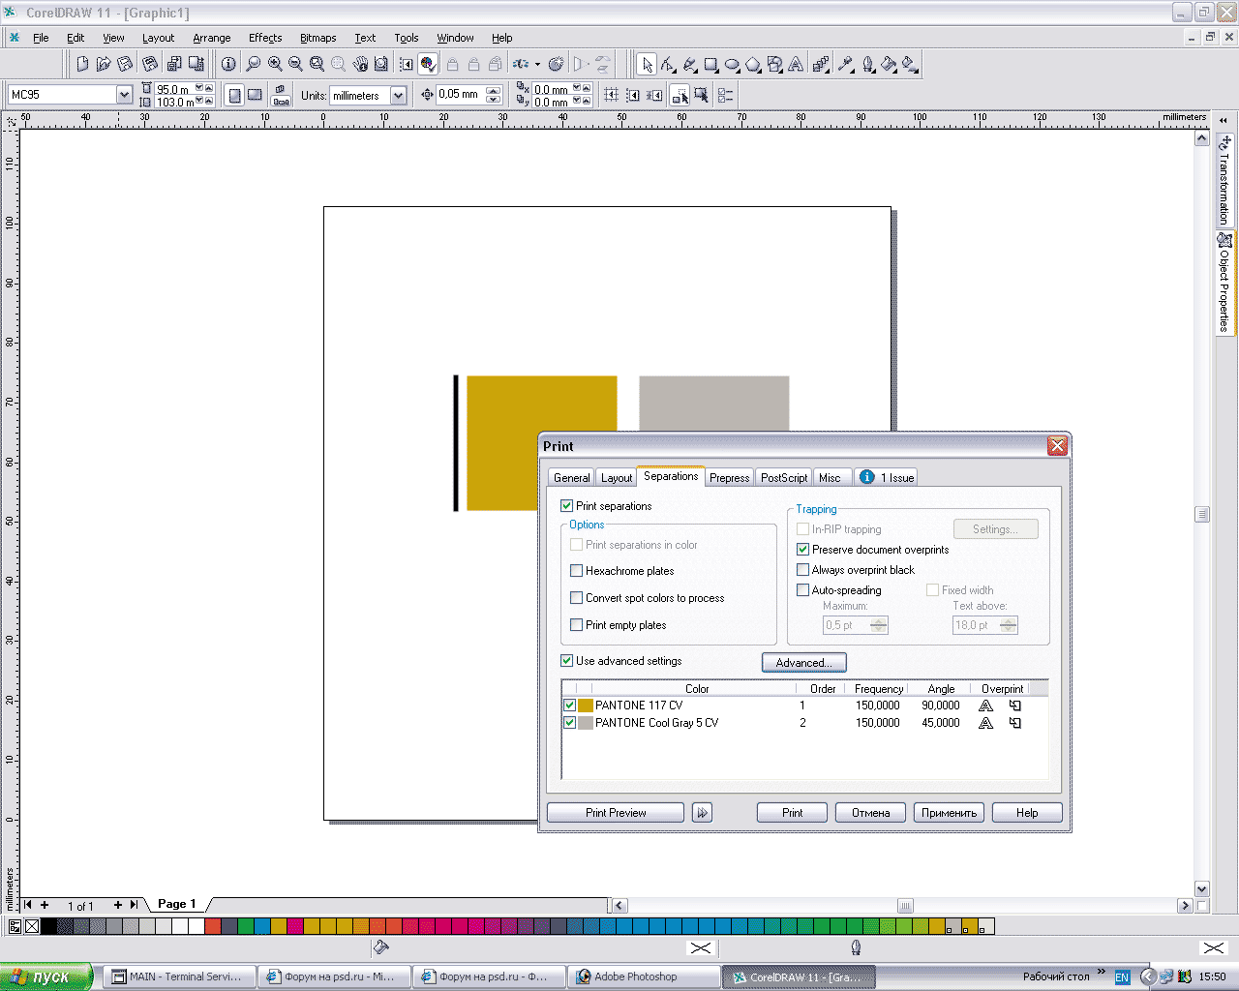Click the no-color X swatch in palette
1239x991 pixels.
coord(32,926)
